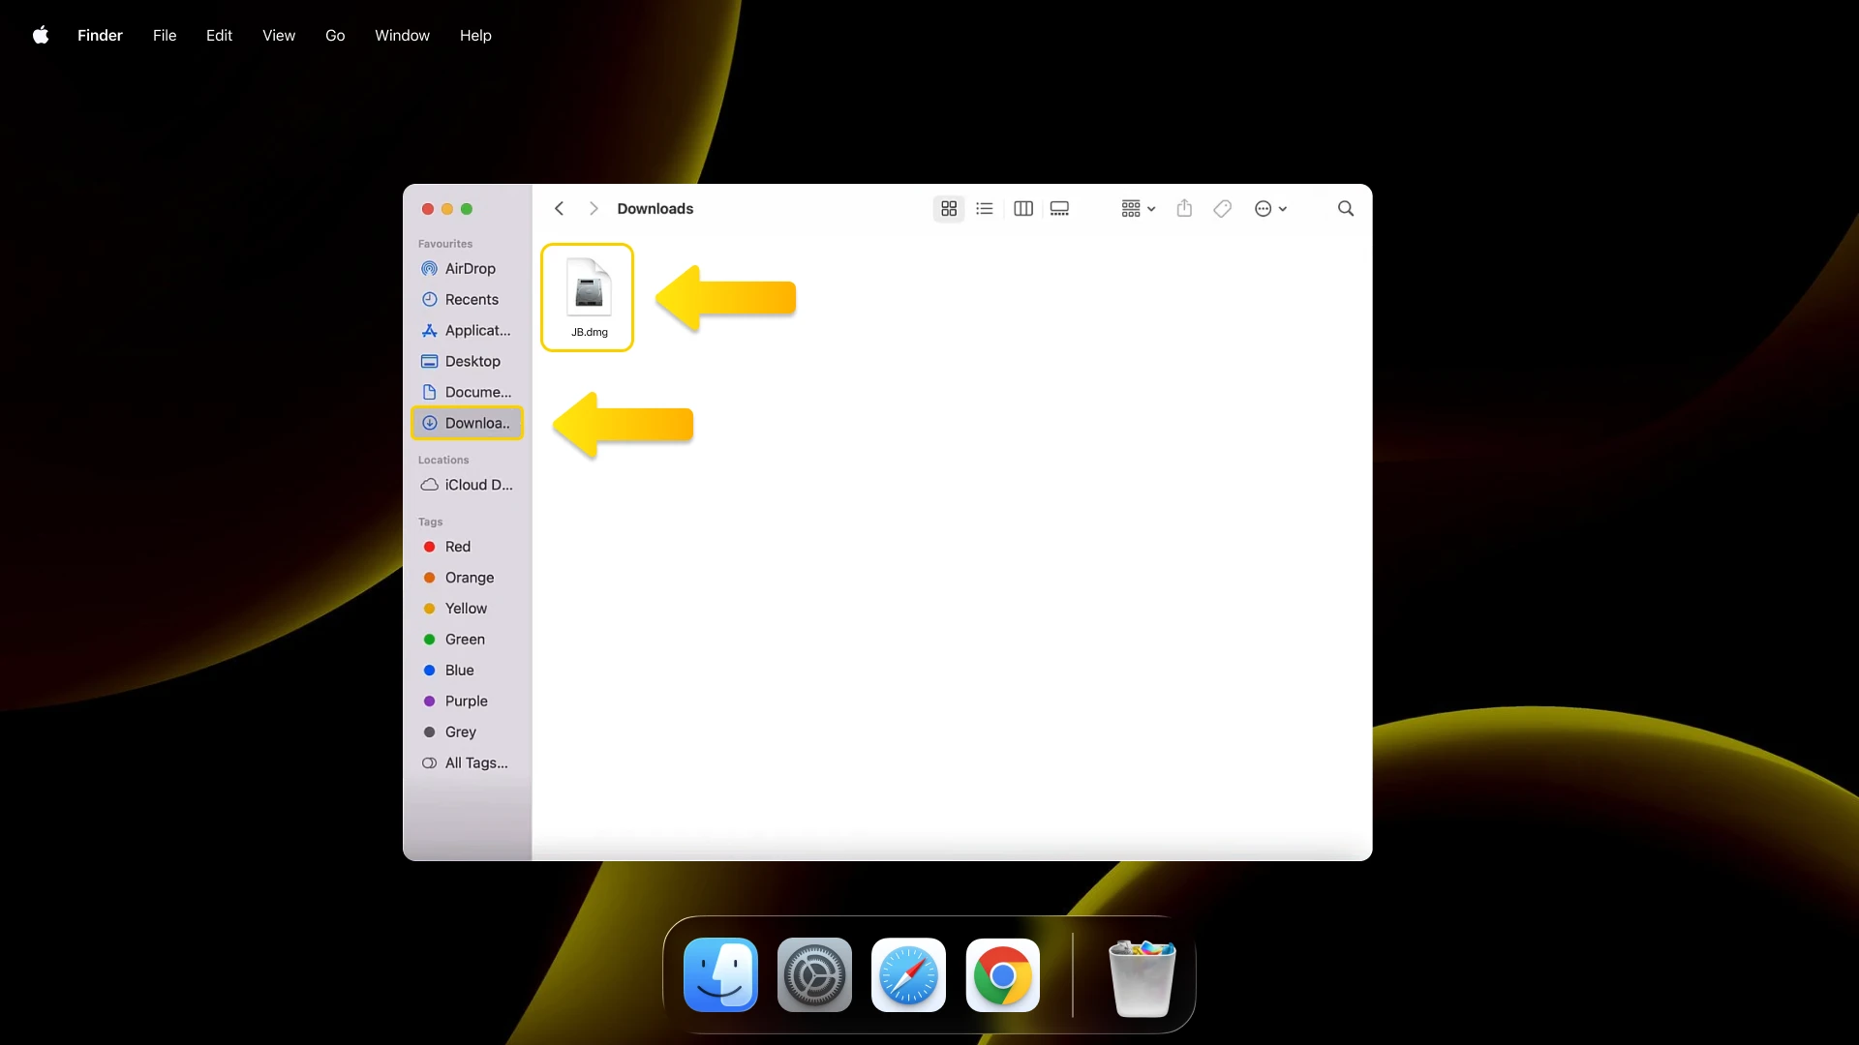
Task: Select the Purple tag in sidebar
Action: click(466, 701)
